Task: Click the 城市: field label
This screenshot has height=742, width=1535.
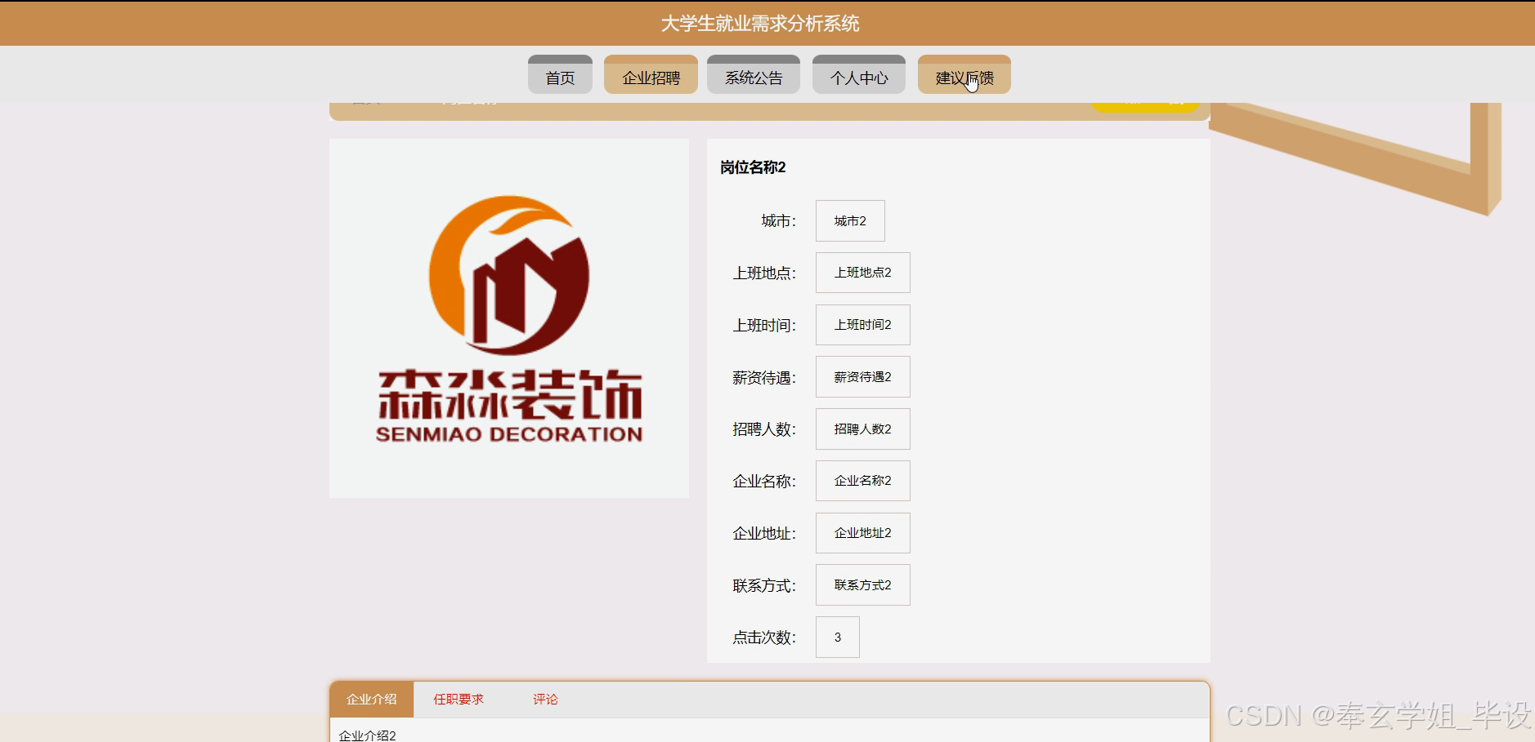Action: [x=778, y=221]
